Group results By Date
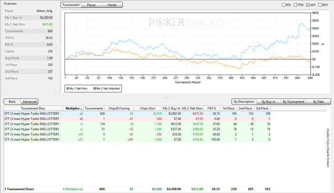The image size is (334, 193). pos(318,101)
